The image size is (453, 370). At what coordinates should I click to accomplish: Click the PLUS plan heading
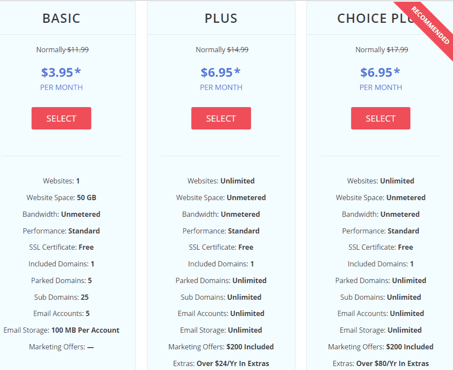(x=221, y=18)
